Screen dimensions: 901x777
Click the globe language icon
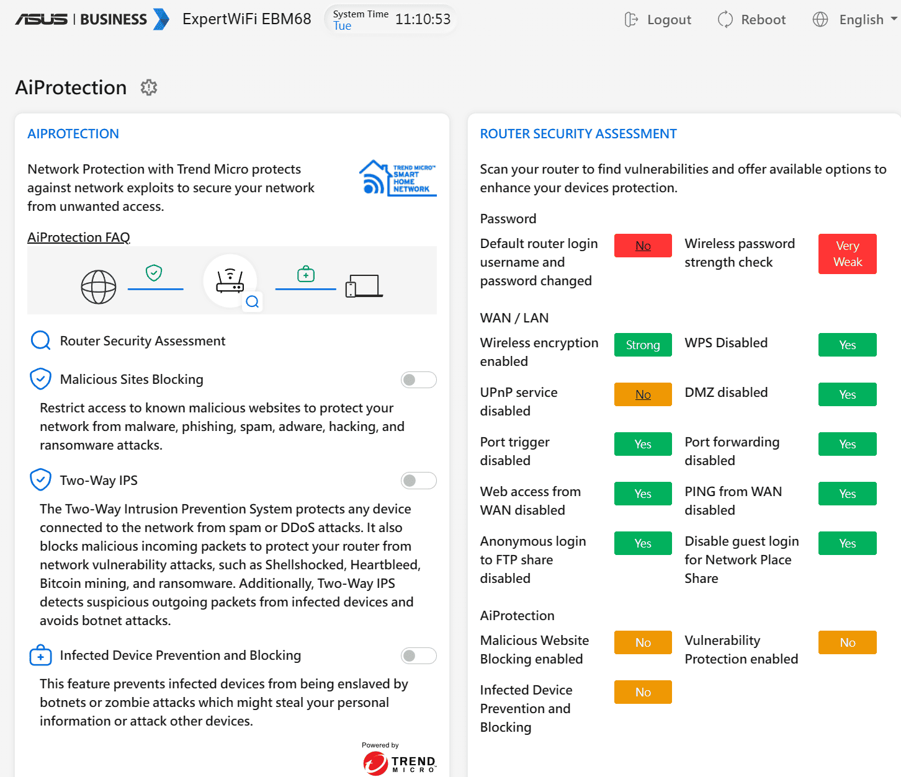click(x=820, y=20)
